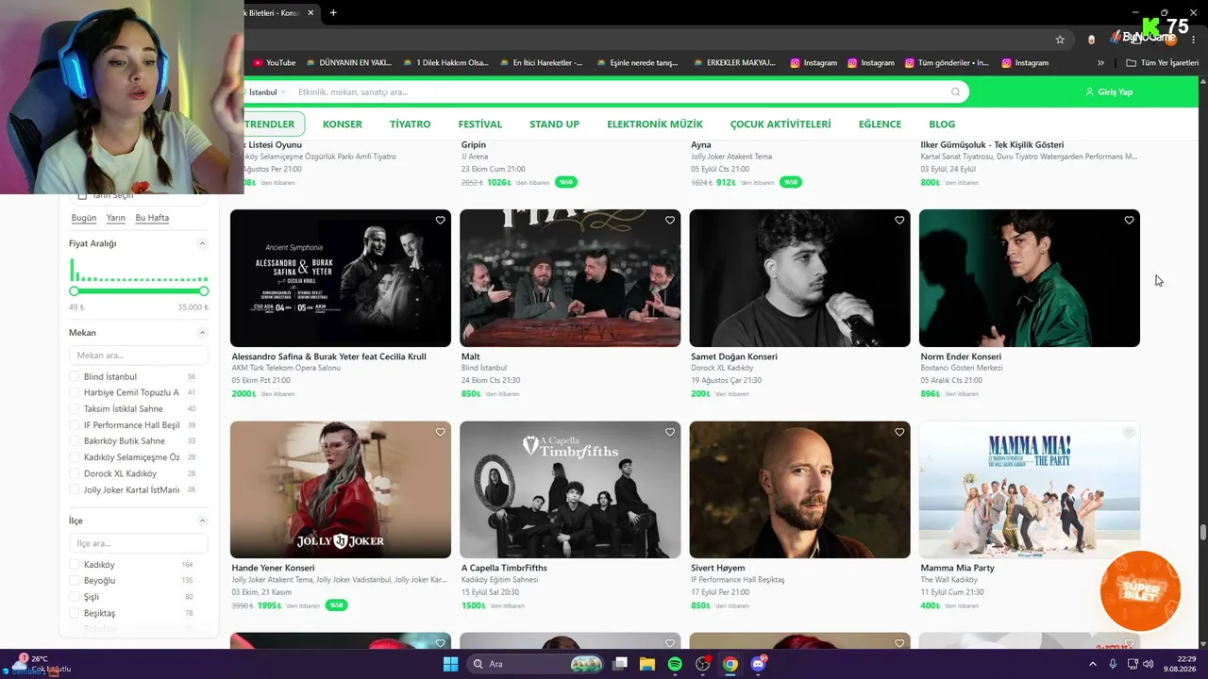
Task: Open the Eğlence category
Action: (x=880, y=124)
